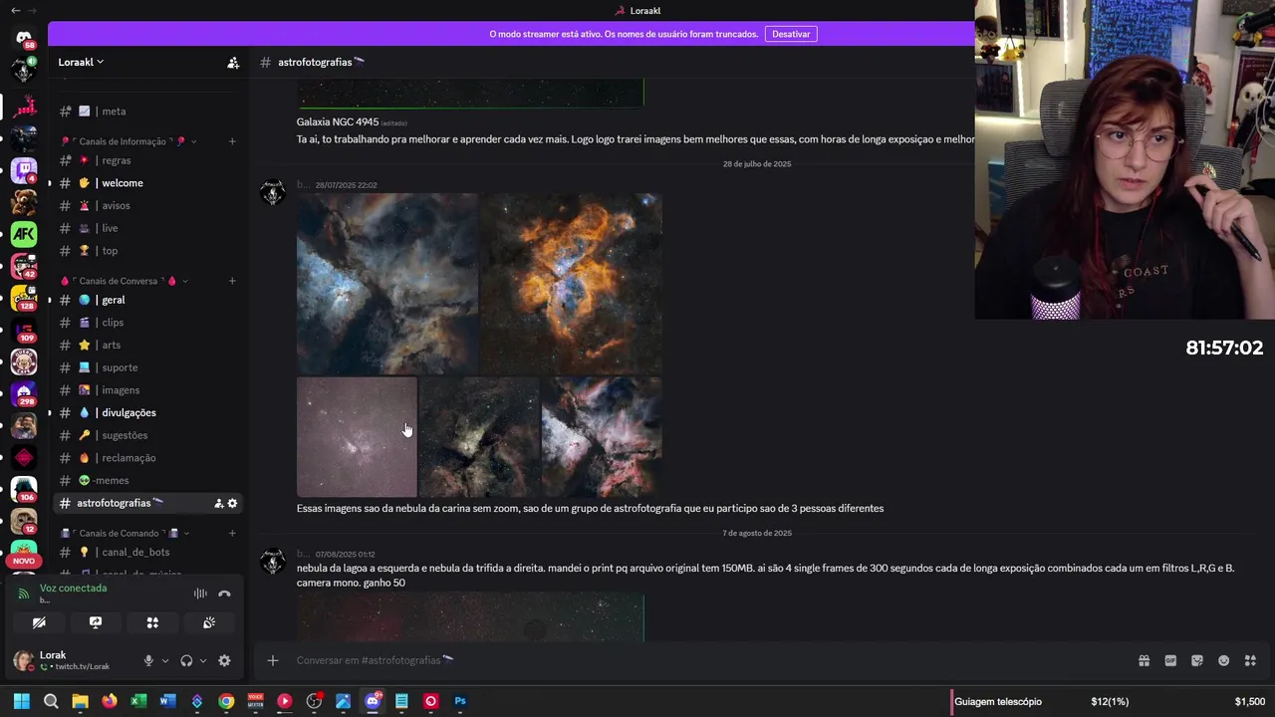Open the -memes channel

click(146, 480)
